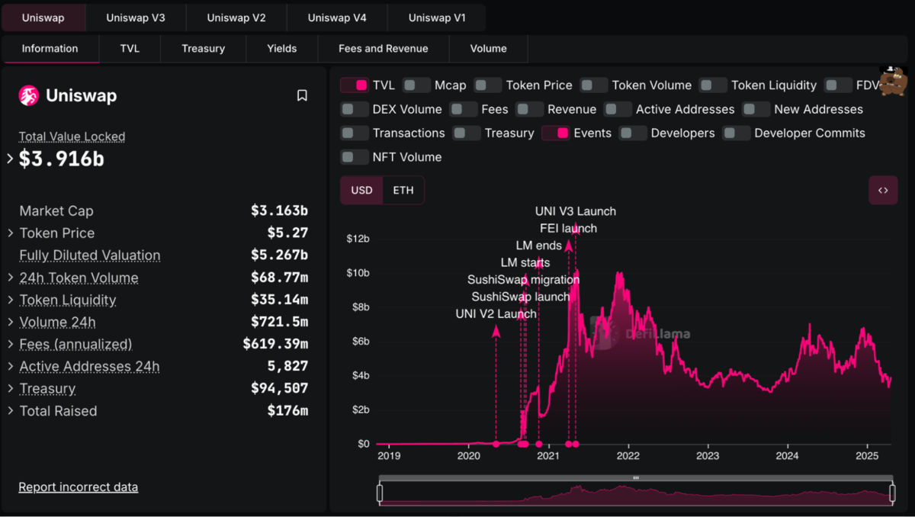Click the Report incorrect data link

(79, 486)
